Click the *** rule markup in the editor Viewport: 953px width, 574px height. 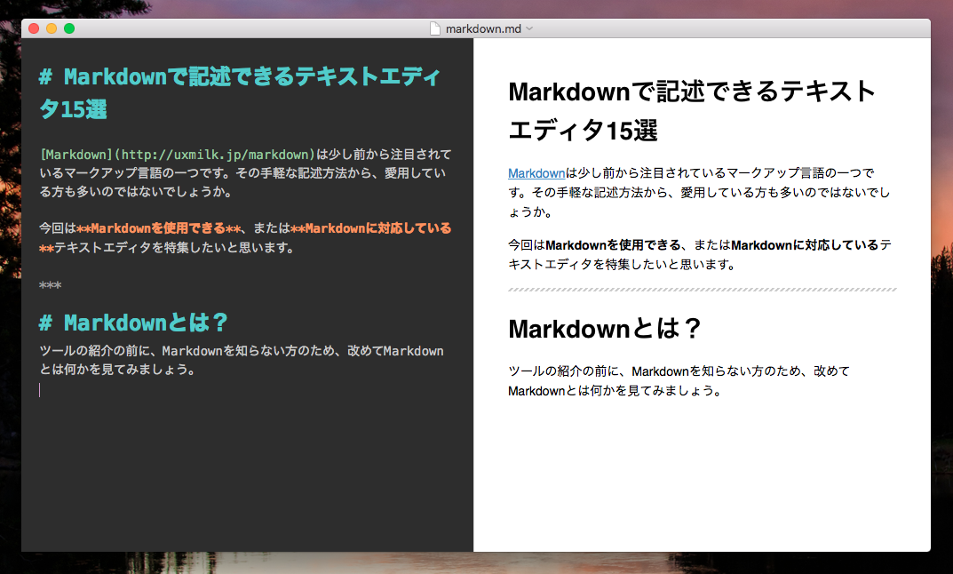50,286
